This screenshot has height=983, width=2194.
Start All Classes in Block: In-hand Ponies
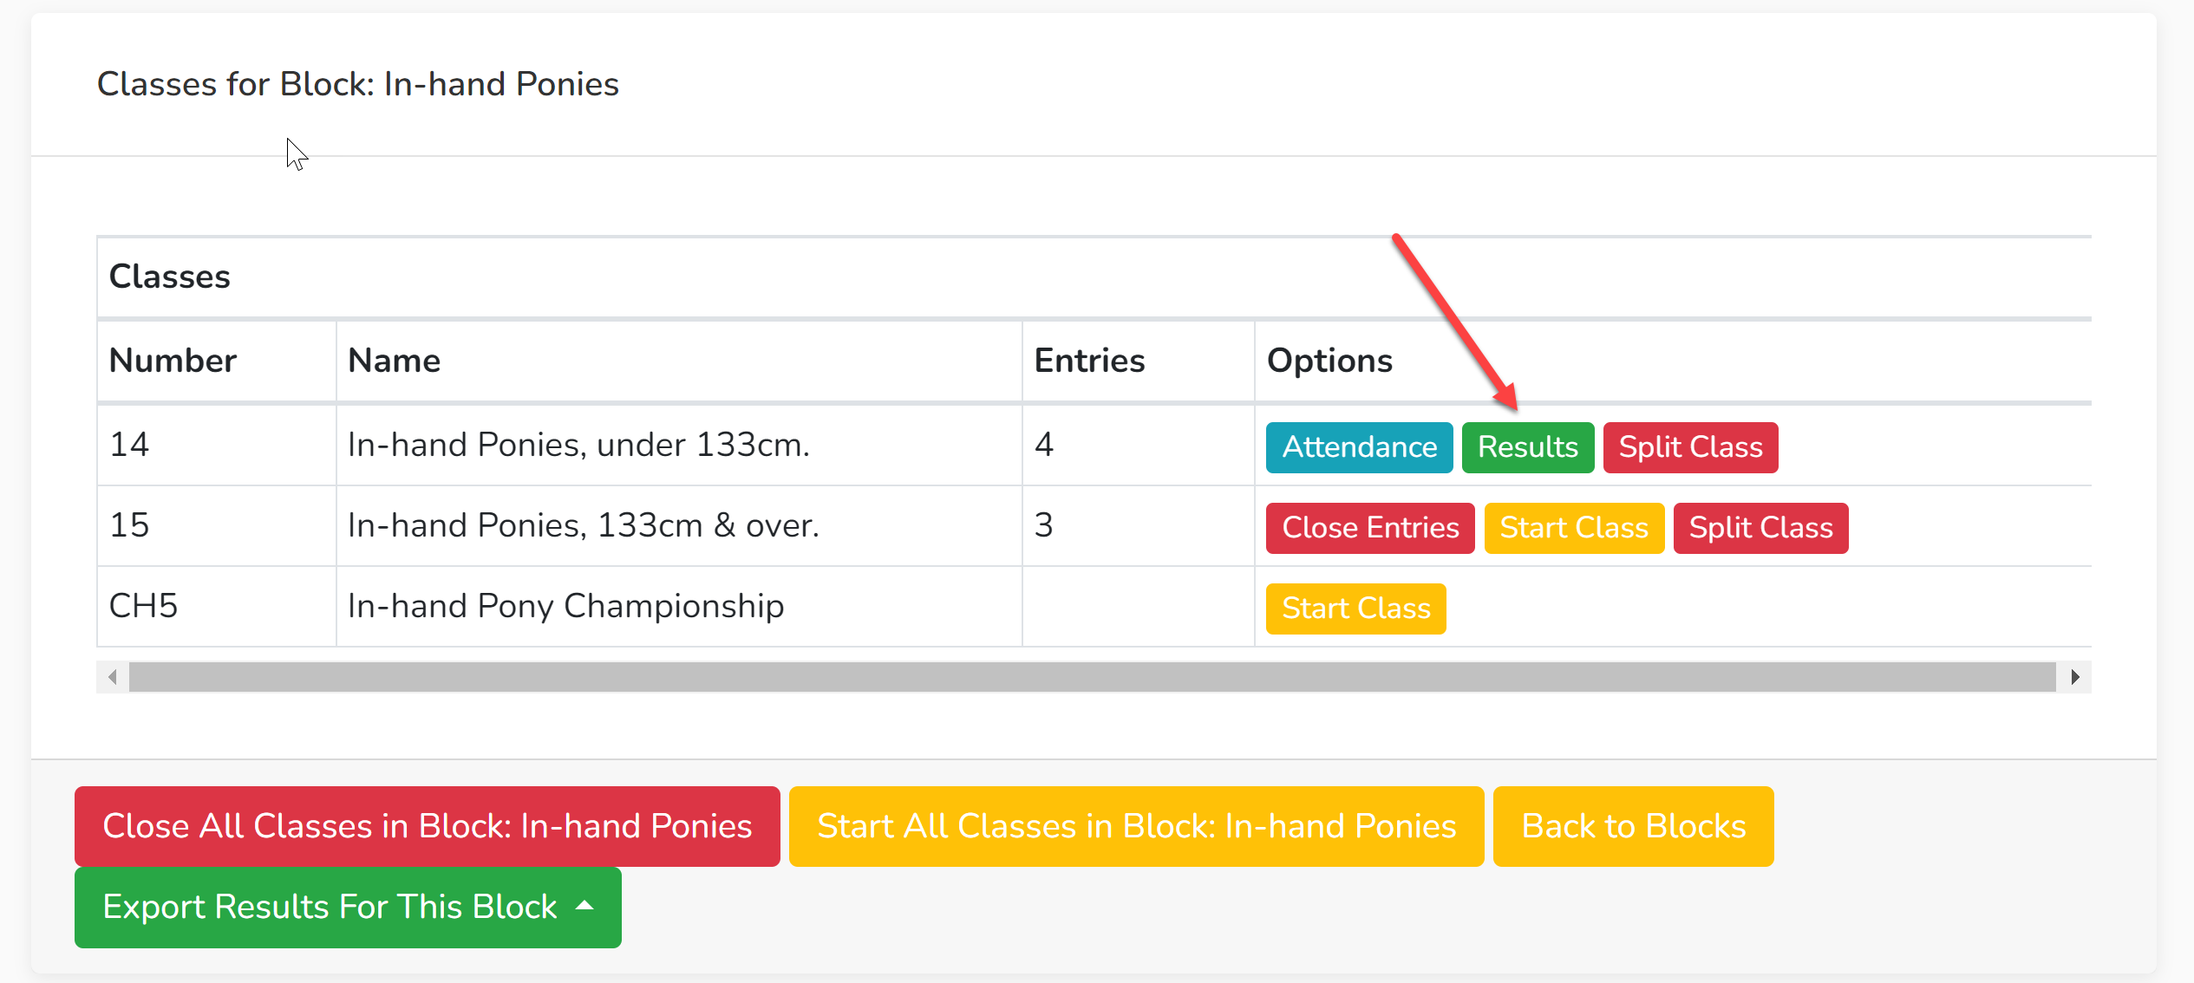tap(1136, 826)
